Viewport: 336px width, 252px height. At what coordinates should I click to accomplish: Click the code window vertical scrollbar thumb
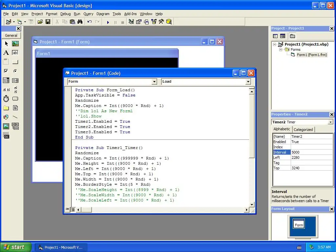[252, 126]
